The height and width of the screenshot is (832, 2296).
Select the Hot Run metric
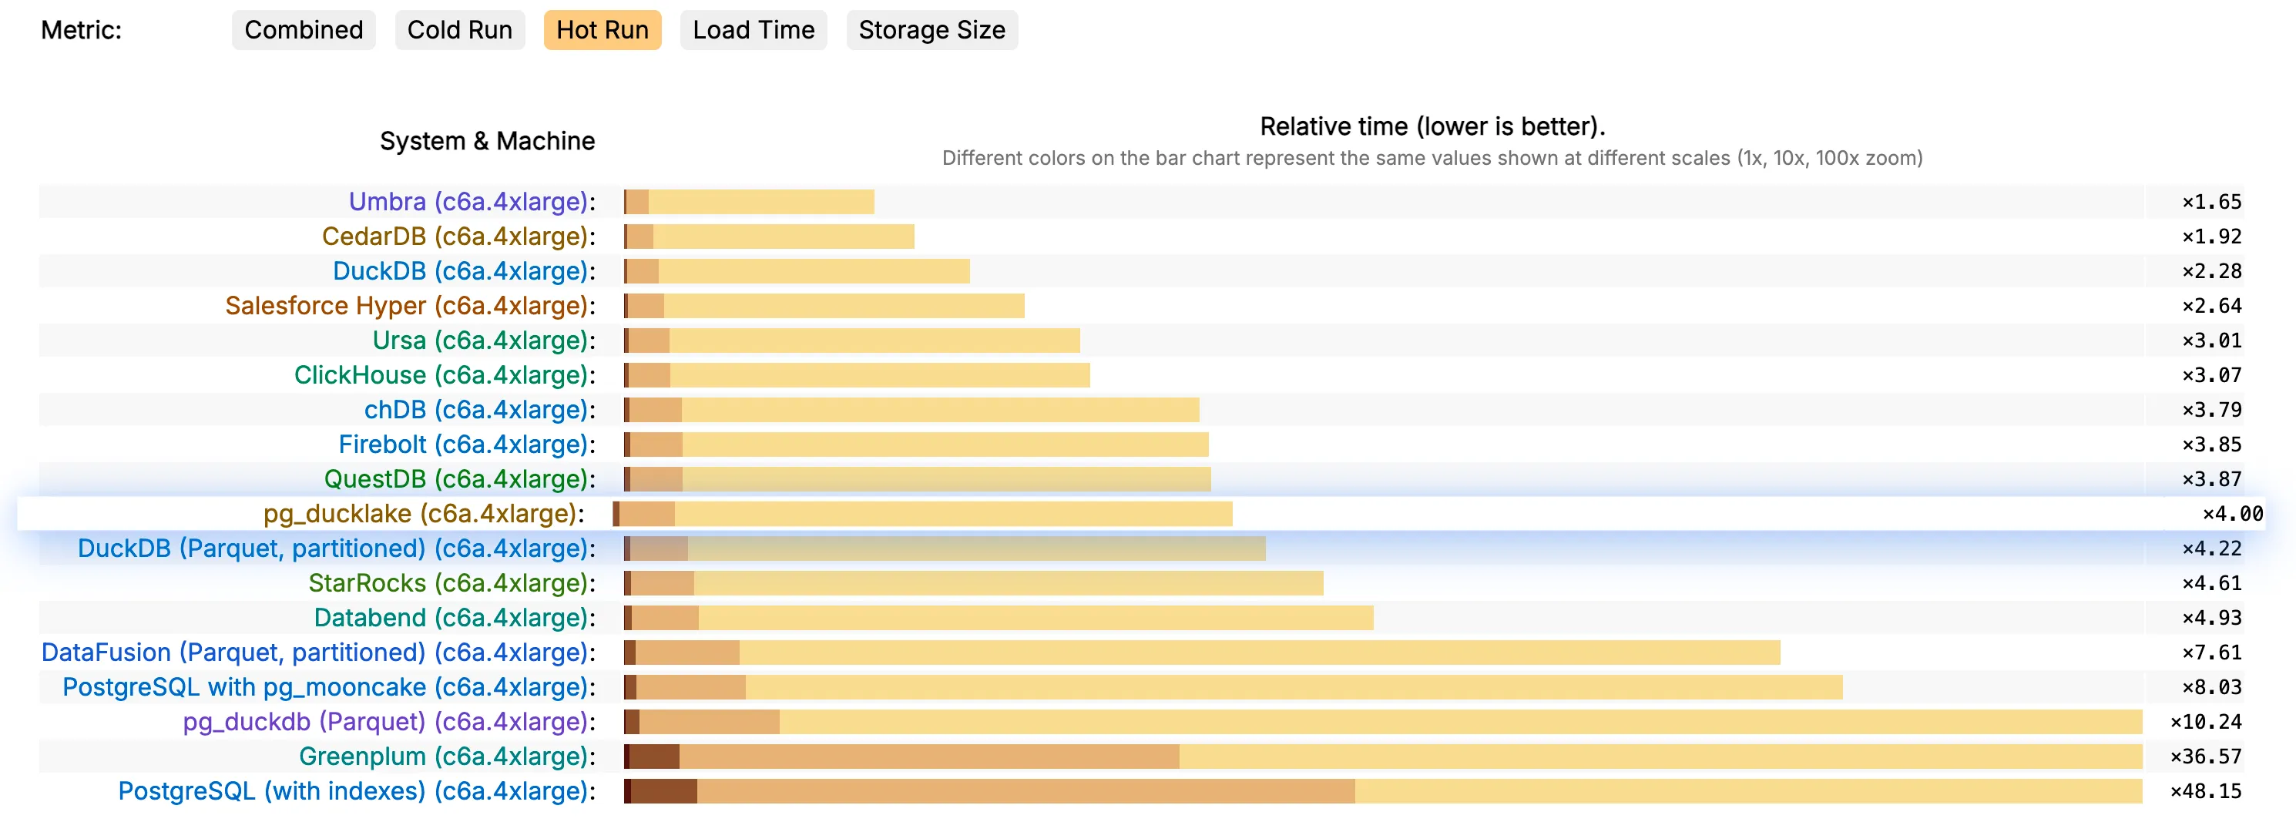(602, 30)
